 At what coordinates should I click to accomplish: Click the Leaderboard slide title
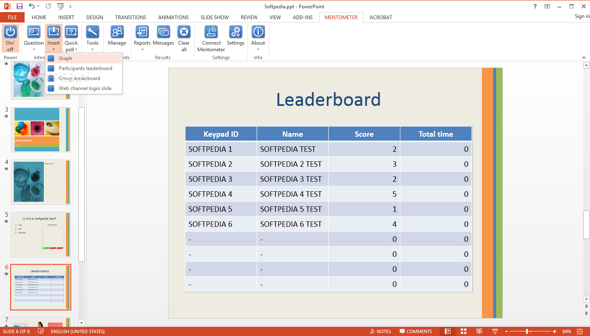pos(328,100)
